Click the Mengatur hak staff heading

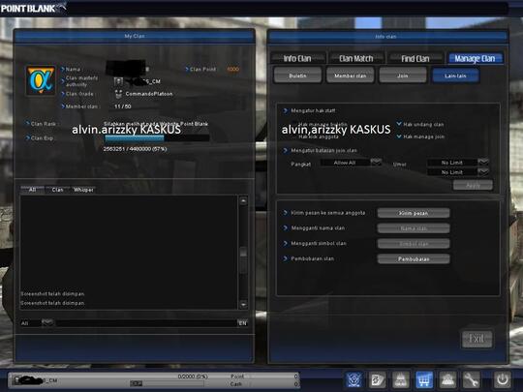click(x=313, y=110)
